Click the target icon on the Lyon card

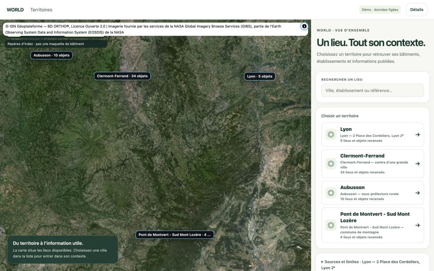point(331,135)
